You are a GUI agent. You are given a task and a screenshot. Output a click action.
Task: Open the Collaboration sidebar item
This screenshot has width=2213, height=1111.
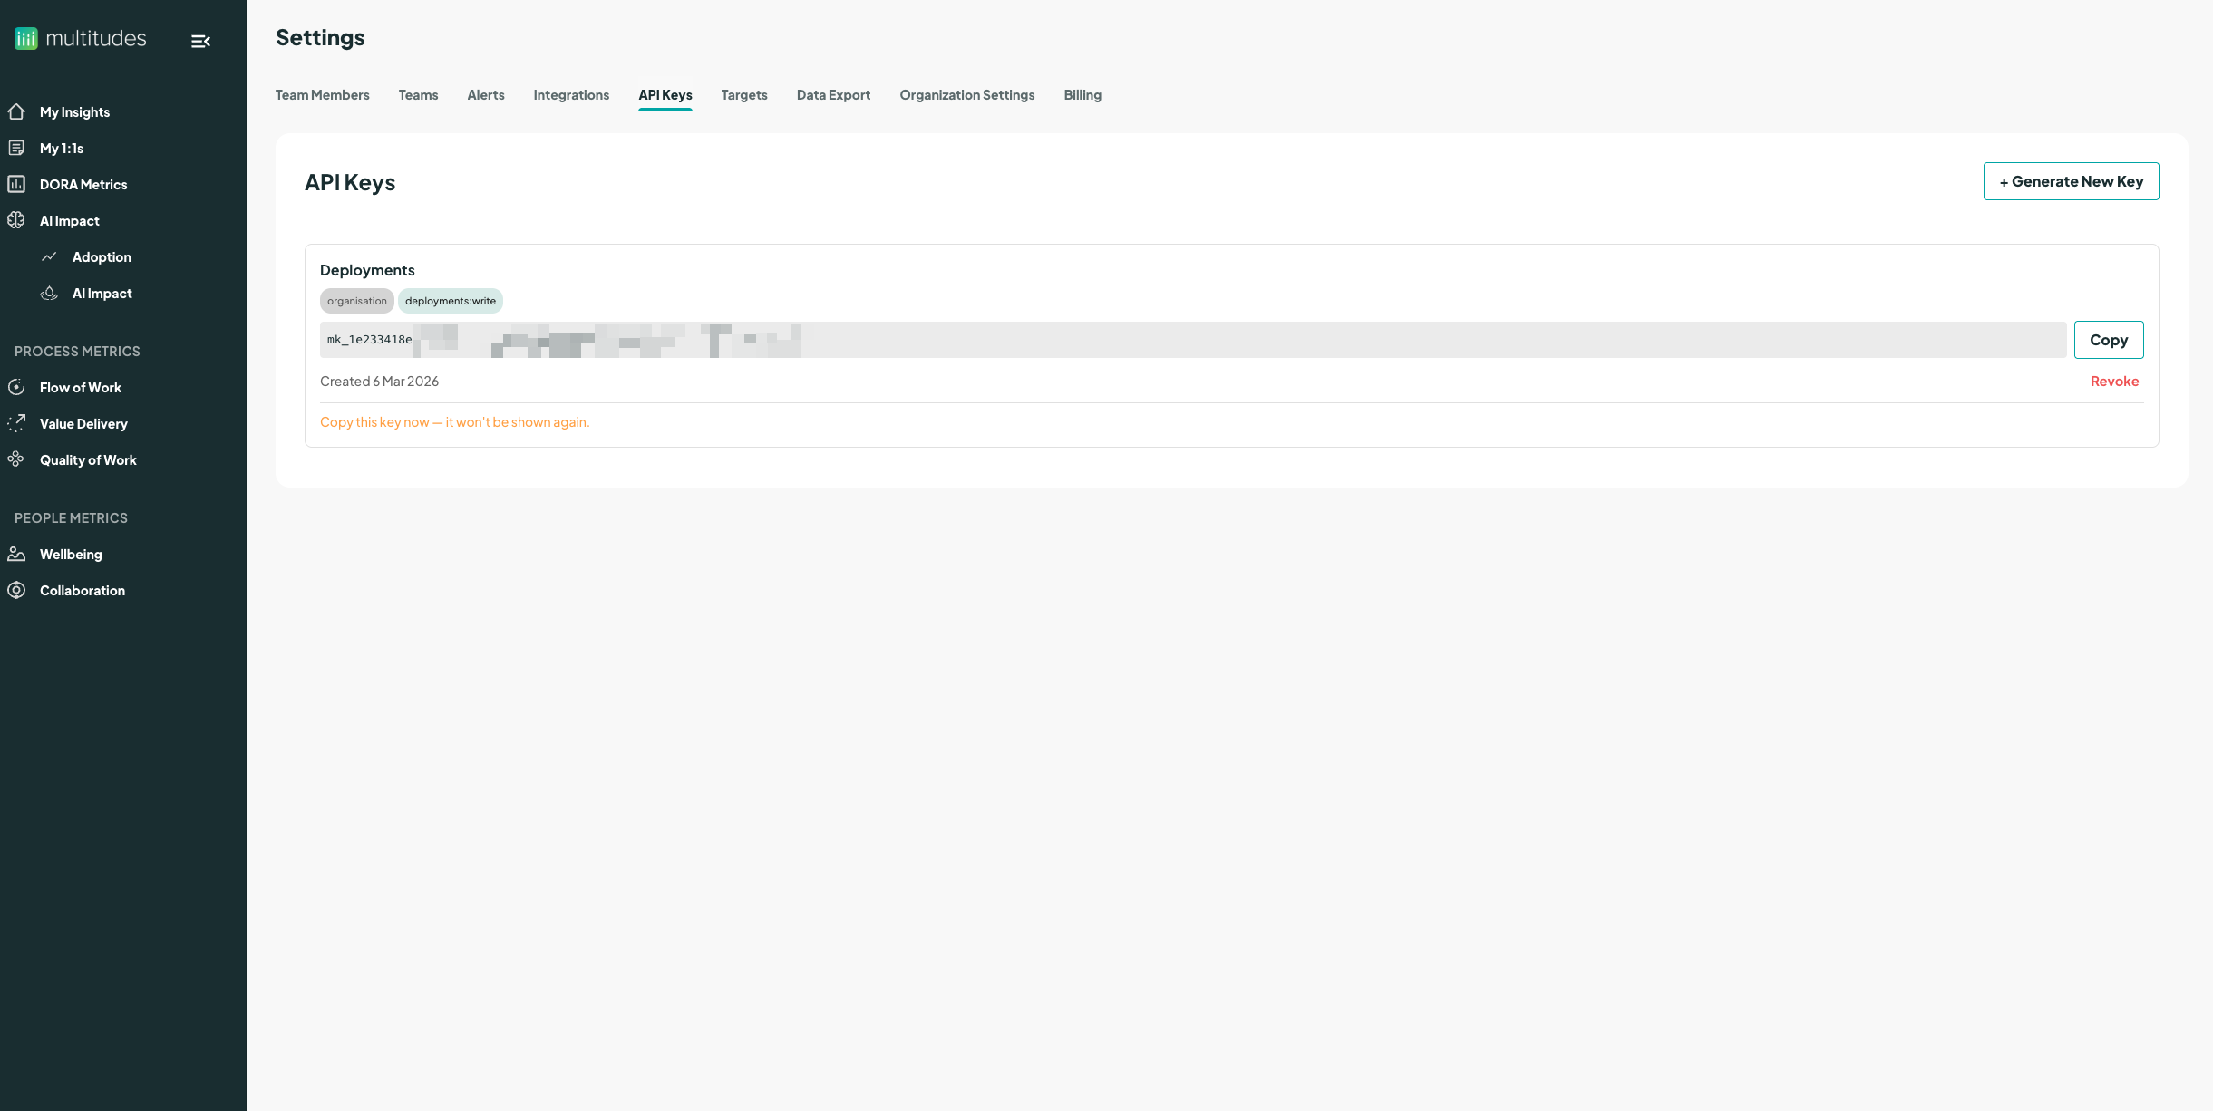point(82,590)
